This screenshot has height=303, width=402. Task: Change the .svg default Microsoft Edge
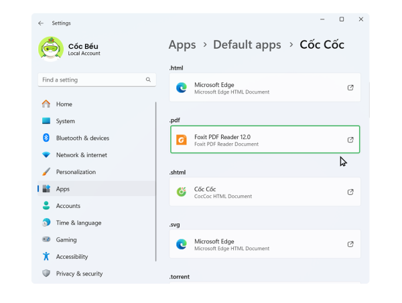(265, 244)
